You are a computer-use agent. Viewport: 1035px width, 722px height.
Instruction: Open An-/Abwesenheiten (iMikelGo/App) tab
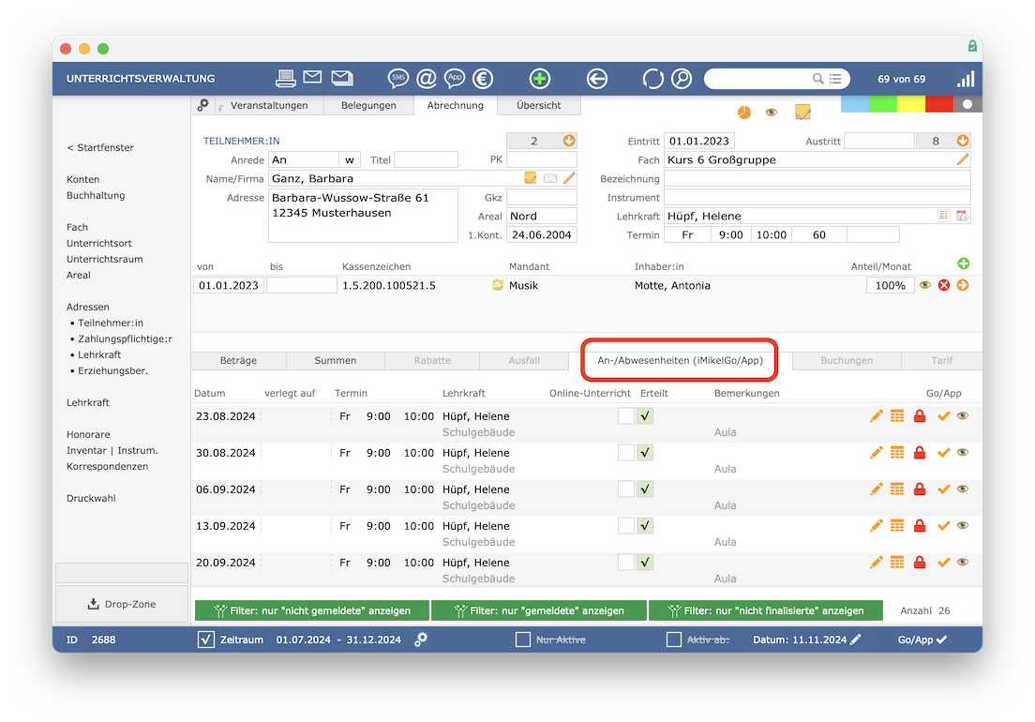pos(680,360)
